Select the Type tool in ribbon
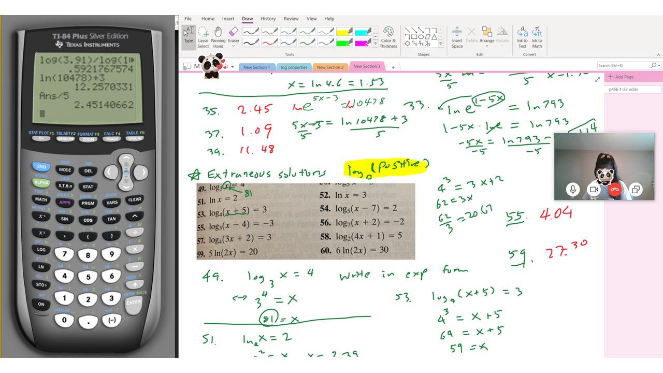The height and width of the screenshot is (373, 663). point(189,35)
